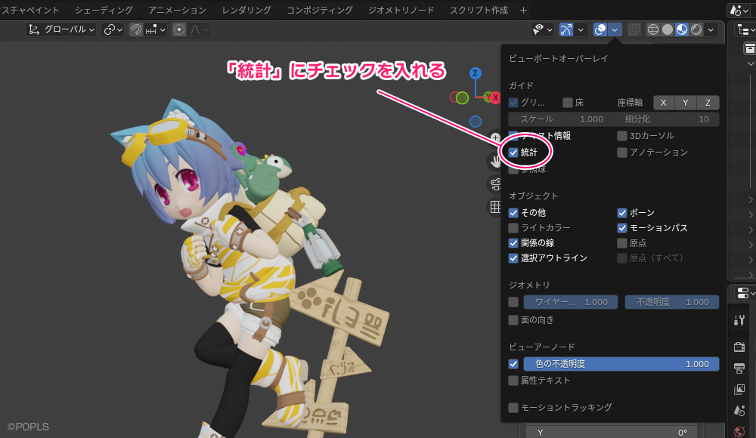The image size is (756, 438).
Task: Open the pivot point dropdown
Action: pos(113,30)
